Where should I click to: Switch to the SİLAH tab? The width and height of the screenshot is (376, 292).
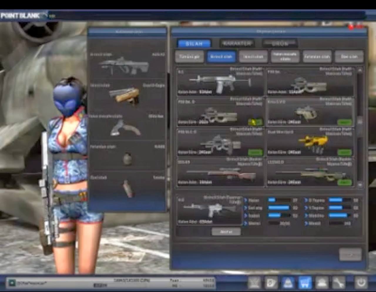194,43
